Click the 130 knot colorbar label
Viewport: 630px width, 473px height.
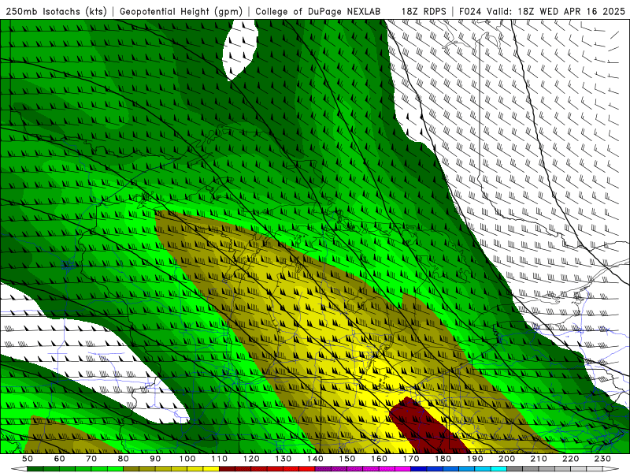pos(283,459)
